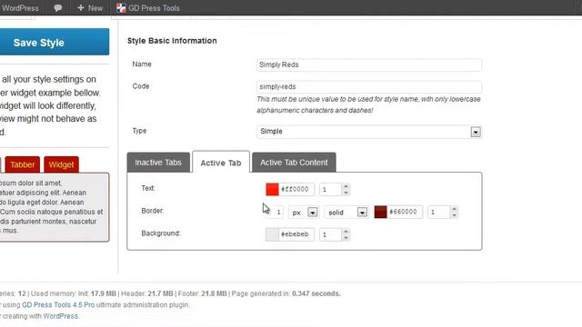Decrease the Text opacity stepper value
582x327 pixels.
point(346,193)
